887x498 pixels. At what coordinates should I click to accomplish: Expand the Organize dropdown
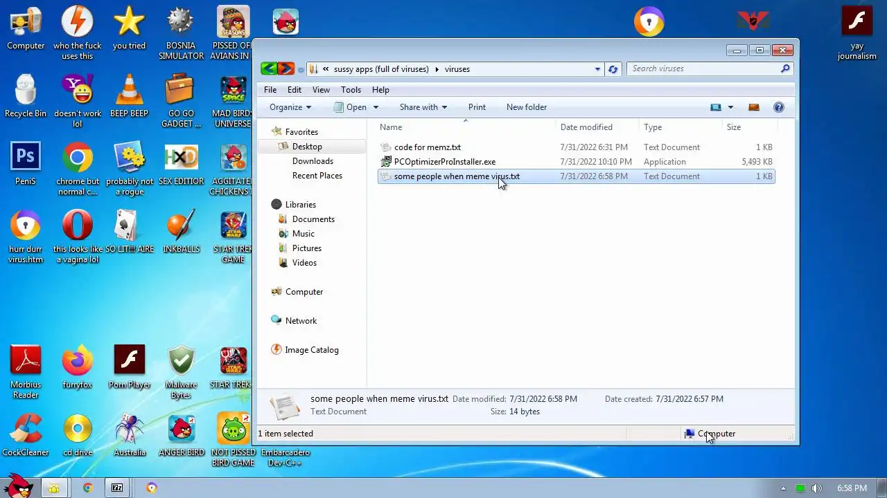click(290, 107)
